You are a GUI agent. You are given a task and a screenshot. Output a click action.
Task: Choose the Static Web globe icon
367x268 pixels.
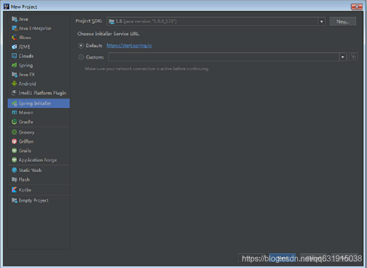pyautogui.click(x=14, y=170)
